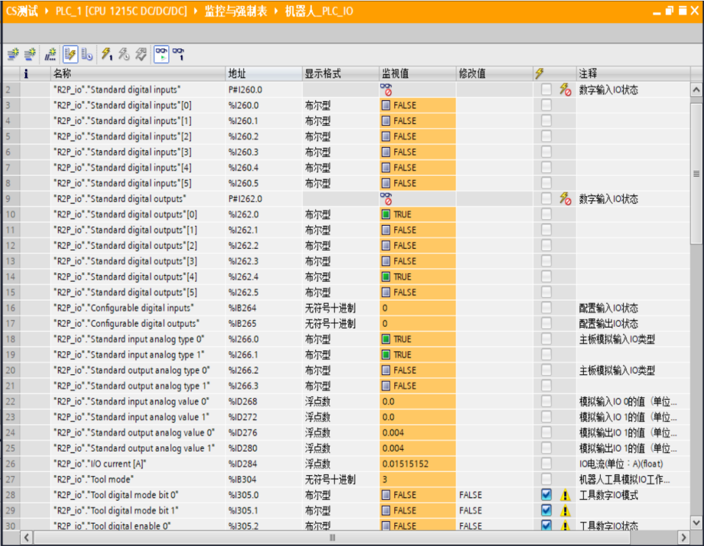Click the Monitor now once icon
The width and height of the screenshot is (704, 546).
[x=179, y=55]
